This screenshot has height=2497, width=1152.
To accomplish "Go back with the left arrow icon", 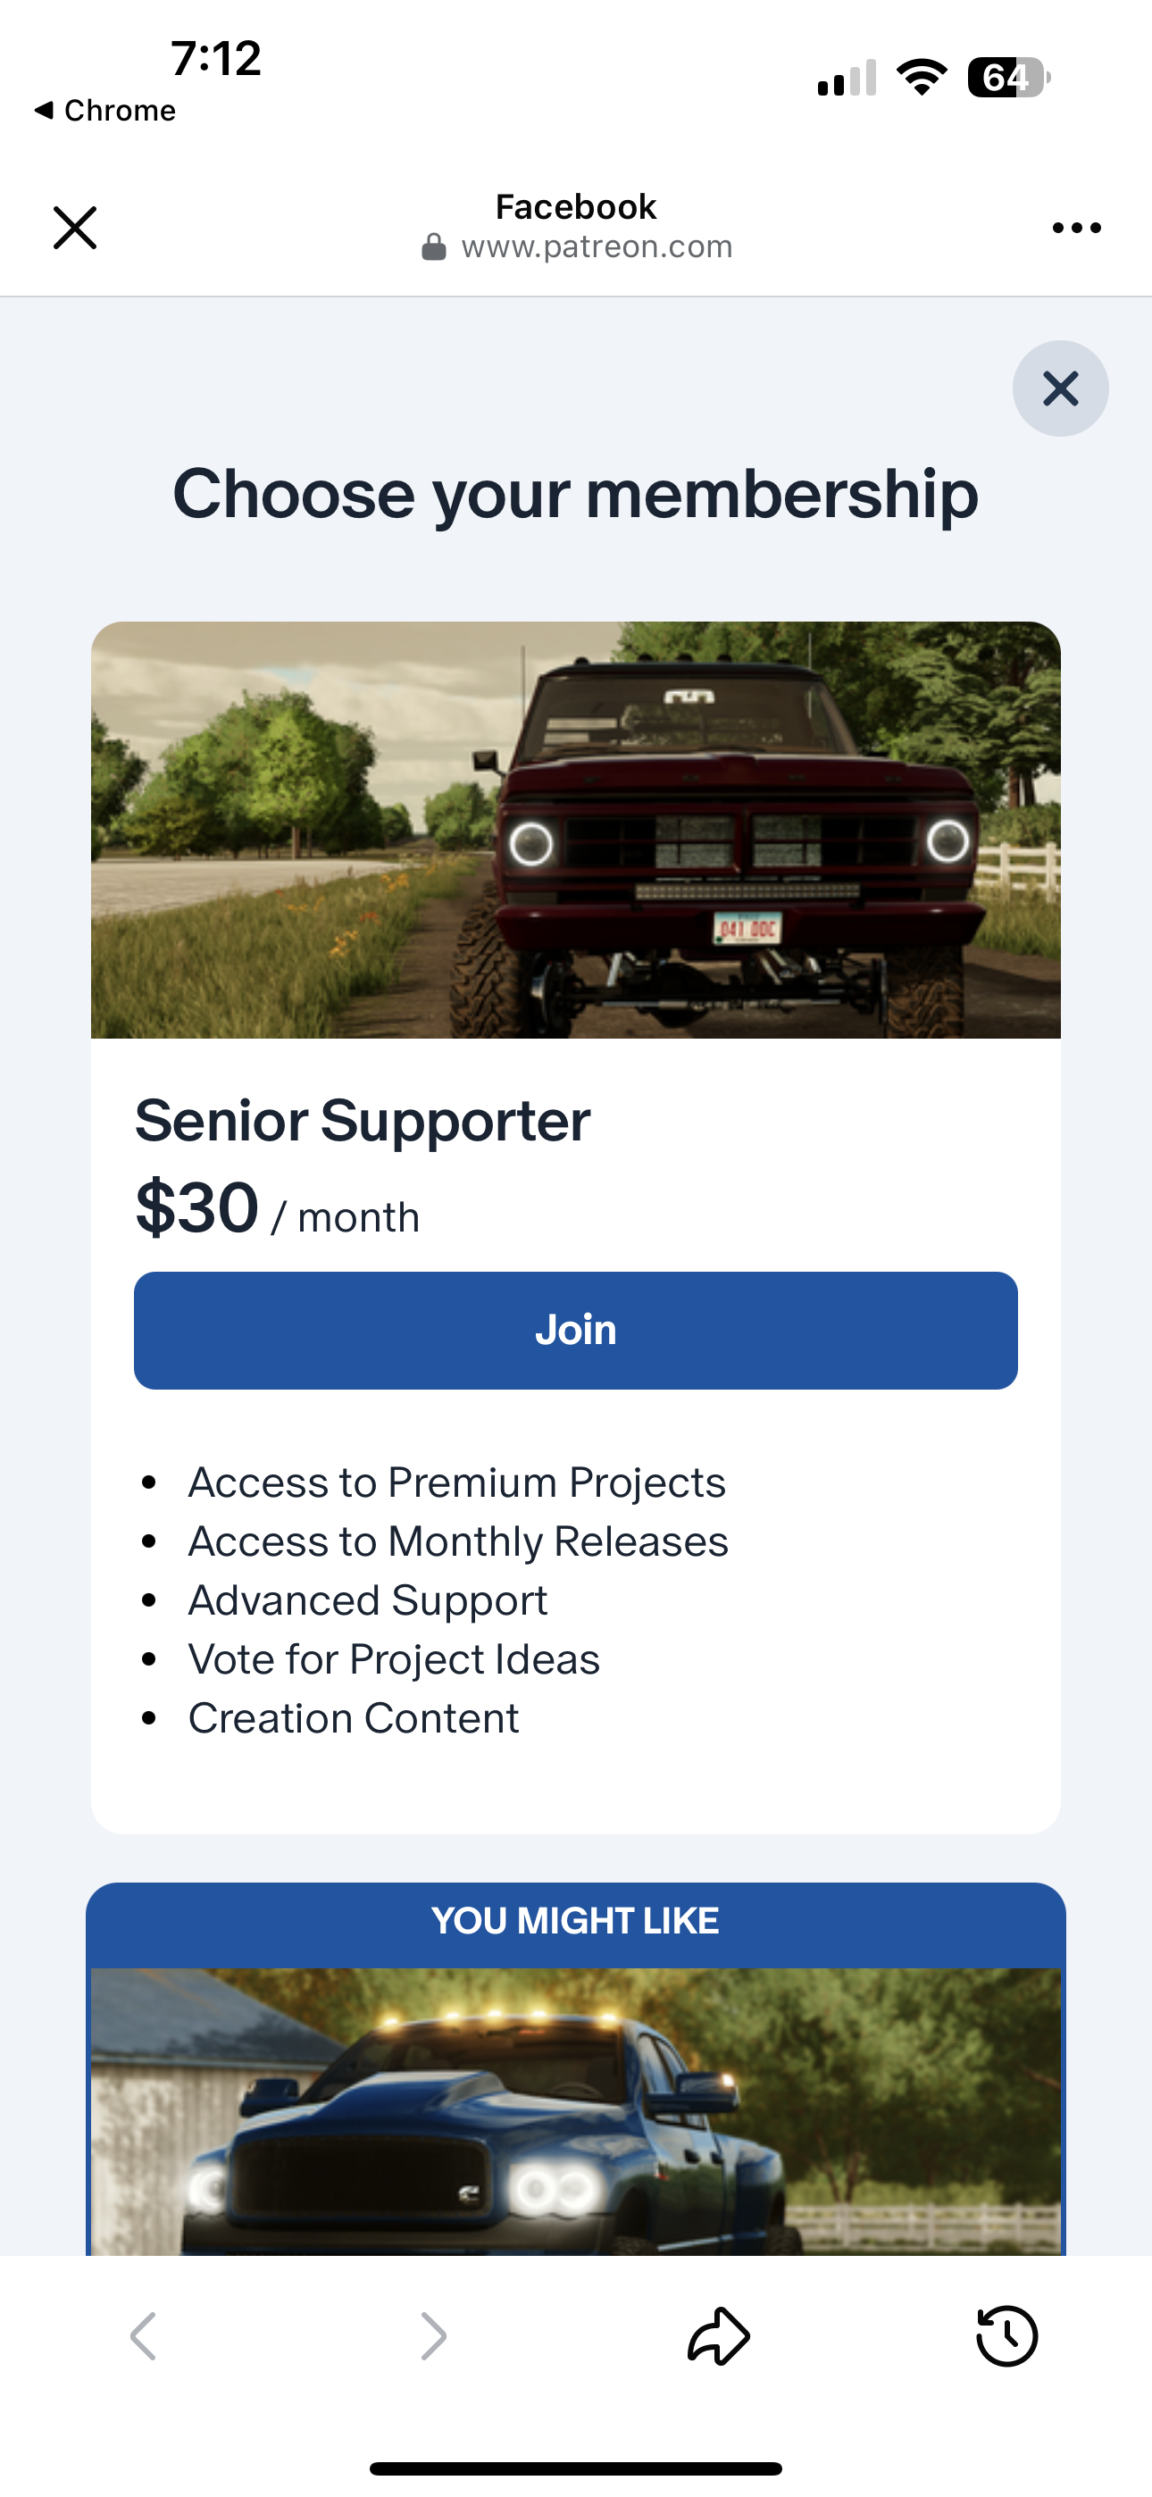I will [x=144, y=2335].
